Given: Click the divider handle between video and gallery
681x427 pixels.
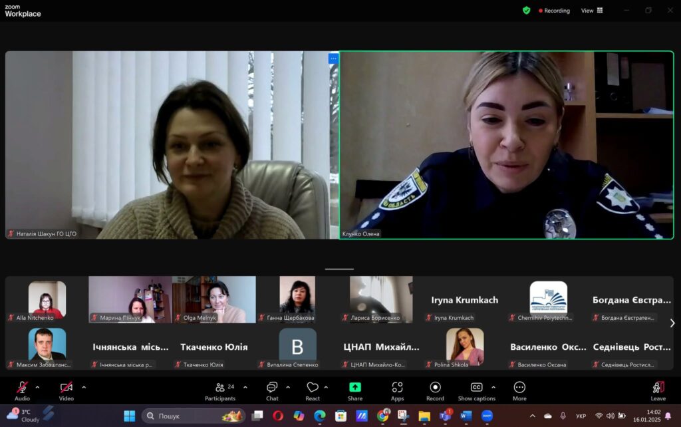Looking at the screenshot, I should 340,269.
